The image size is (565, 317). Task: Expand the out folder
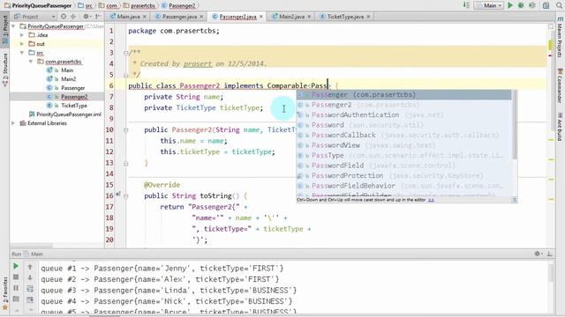click(x=22, y=44)
